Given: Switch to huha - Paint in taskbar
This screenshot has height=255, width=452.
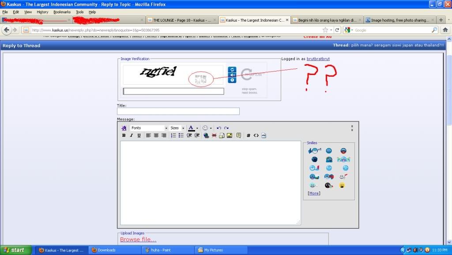Looking at the screenshot, I should pos(169,250).
